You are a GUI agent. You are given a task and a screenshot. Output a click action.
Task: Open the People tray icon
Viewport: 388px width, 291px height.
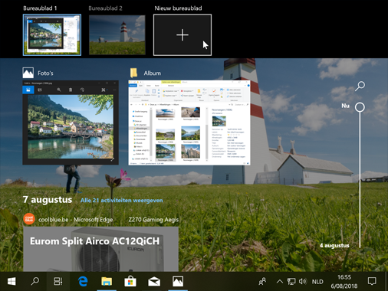(x=262, y=282)
